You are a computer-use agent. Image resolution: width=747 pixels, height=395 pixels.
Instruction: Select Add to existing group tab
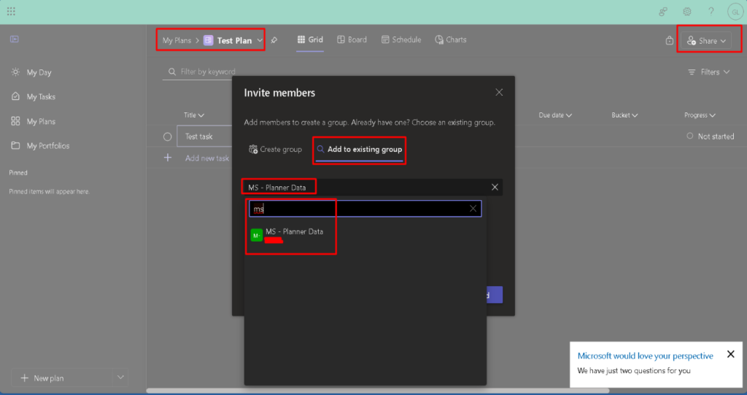(x=359, y=150)
